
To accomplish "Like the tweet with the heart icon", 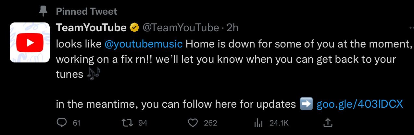I will click(x=193, y=123).
